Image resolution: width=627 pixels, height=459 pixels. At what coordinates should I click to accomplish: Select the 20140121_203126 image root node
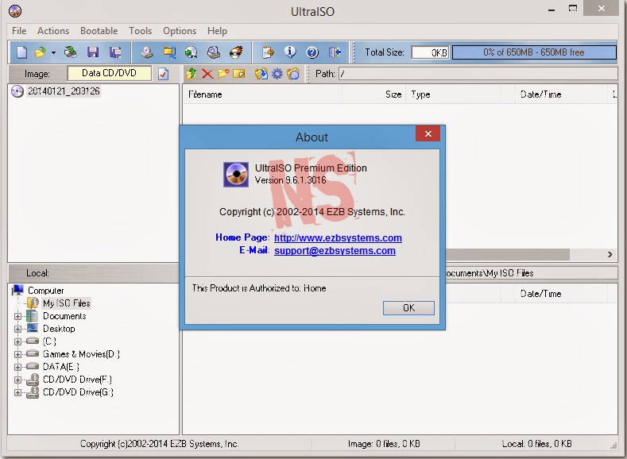tap(64, 91)
